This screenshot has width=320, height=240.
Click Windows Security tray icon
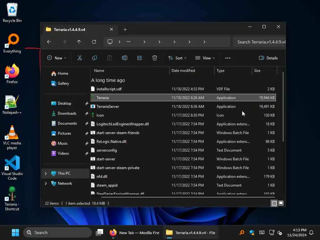tap(252, 232)
